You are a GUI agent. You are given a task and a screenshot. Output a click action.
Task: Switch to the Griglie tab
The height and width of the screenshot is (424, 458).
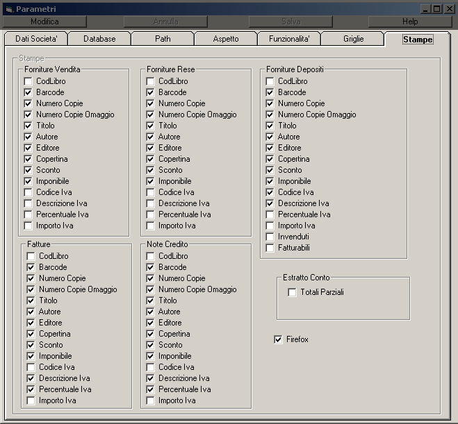coord(353,39)
